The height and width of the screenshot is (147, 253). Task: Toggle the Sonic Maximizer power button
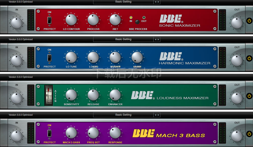point(249,21)
